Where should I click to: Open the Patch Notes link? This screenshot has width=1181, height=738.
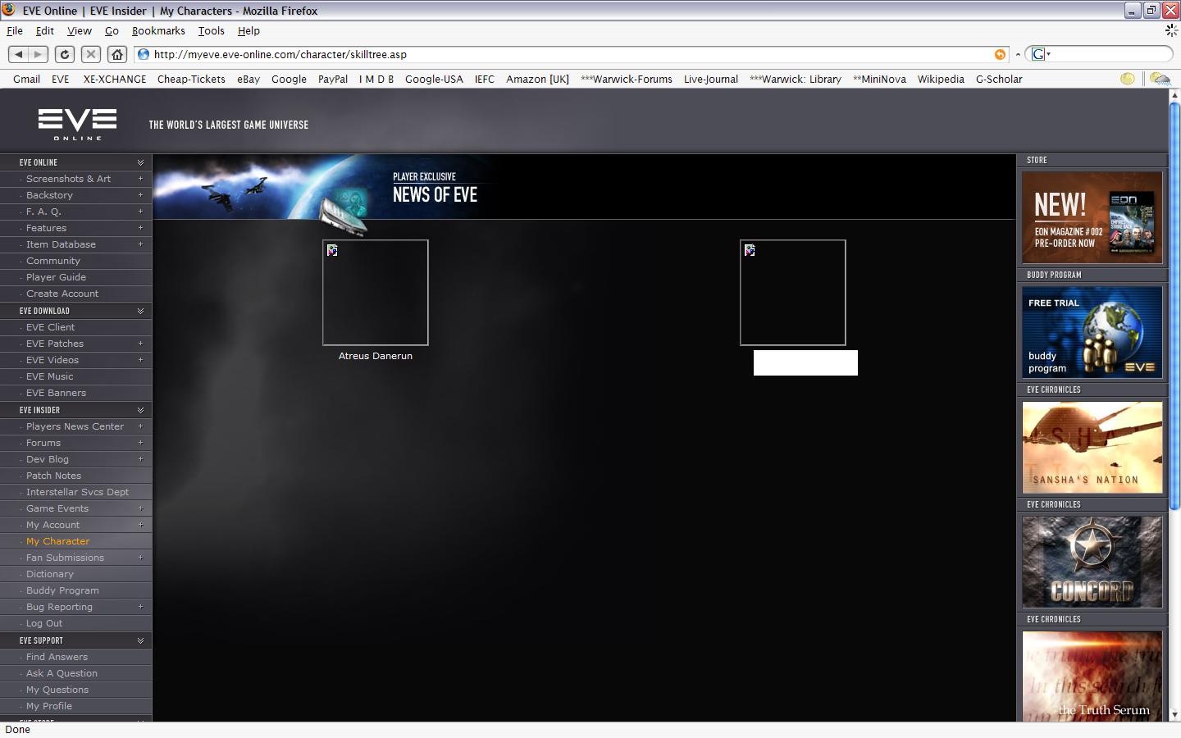[53, 476]
